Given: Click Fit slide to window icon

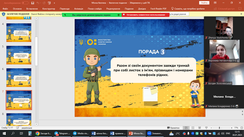Looking at the screenshot, I should 242,128.
